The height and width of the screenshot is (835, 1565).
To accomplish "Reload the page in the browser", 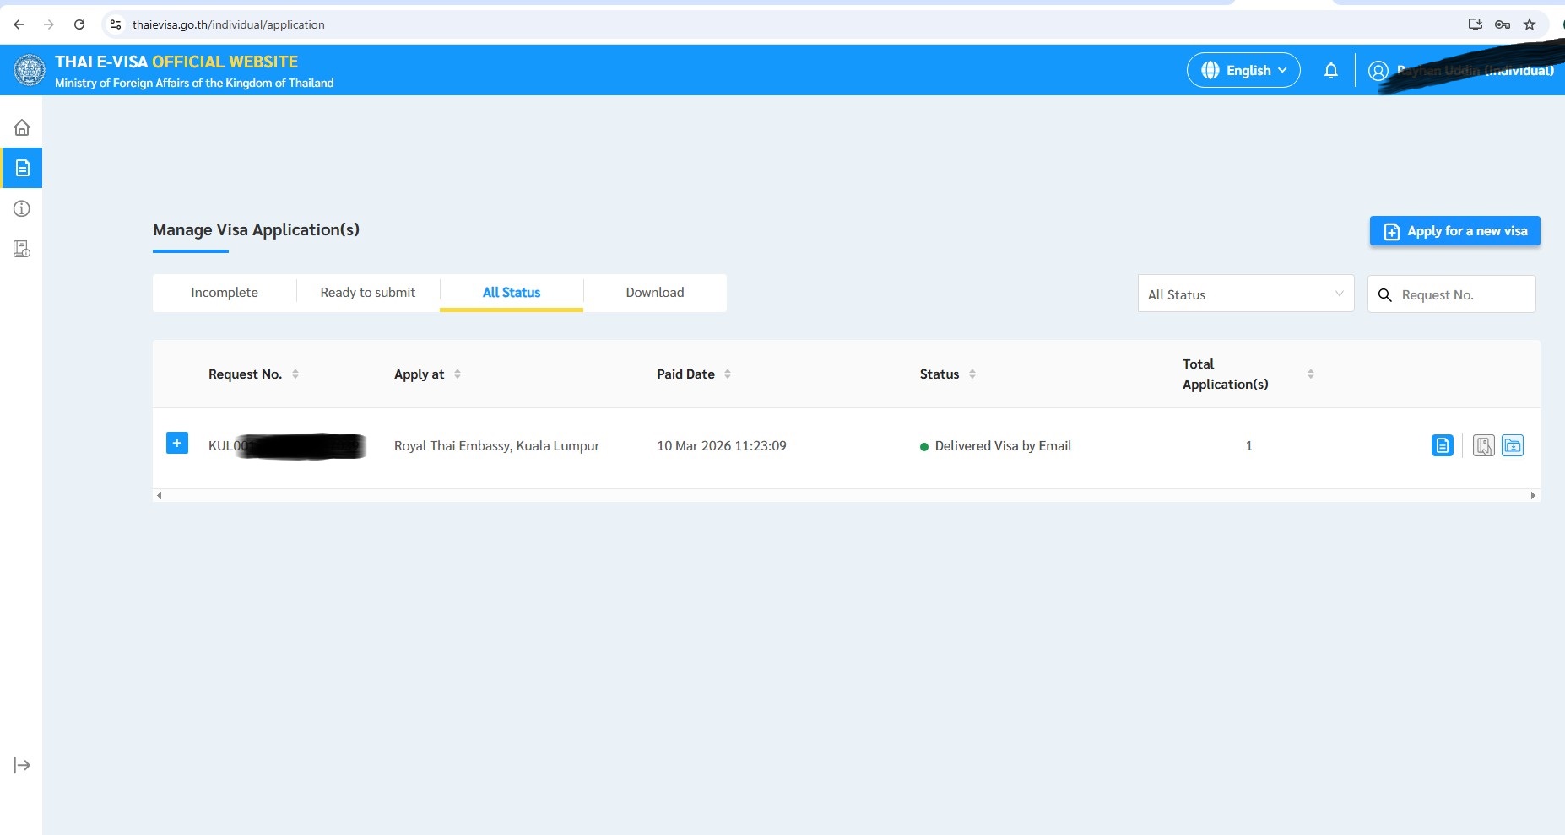I will pos(79,24).
